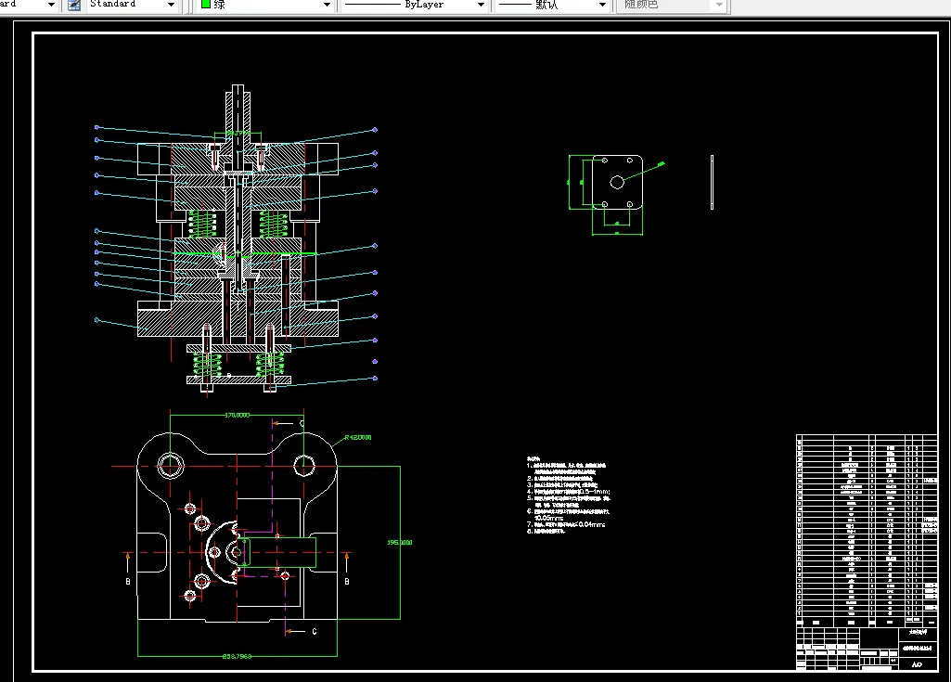Select the 170.0000 dimension text
The image size is (951, 682).
point(238,415)
